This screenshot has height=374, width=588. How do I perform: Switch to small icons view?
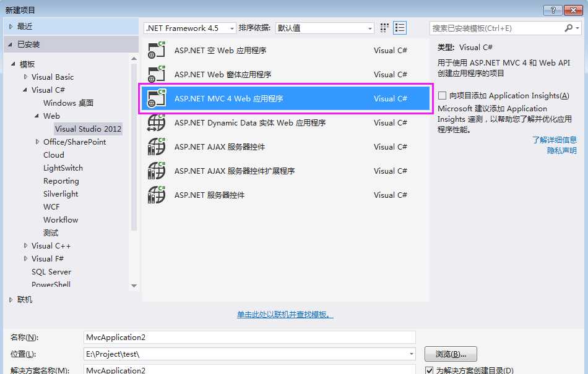(384, 28)
